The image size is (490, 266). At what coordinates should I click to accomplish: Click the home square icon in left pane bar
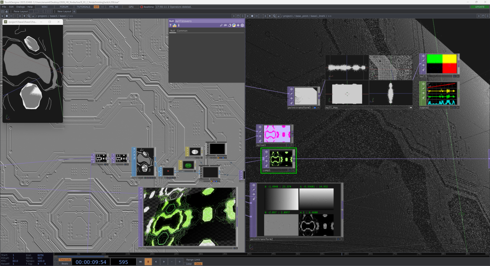click(x=6, y=16)
